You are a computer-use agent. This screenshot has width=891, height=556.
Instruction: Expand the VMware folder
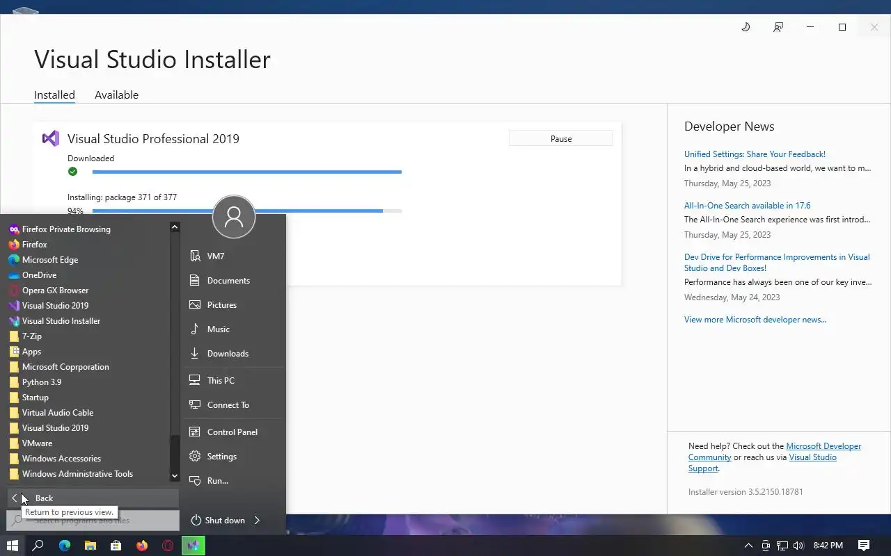click(88, 443)
